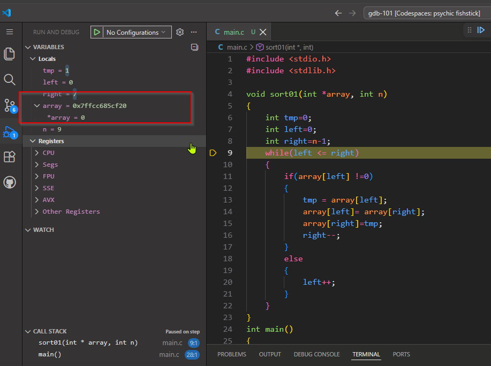The width and height of the screenshot is (491, 366).
Task: Switch to the PROBLEMS panel tab
Action: pyautogui.click(x=232, y=354)
